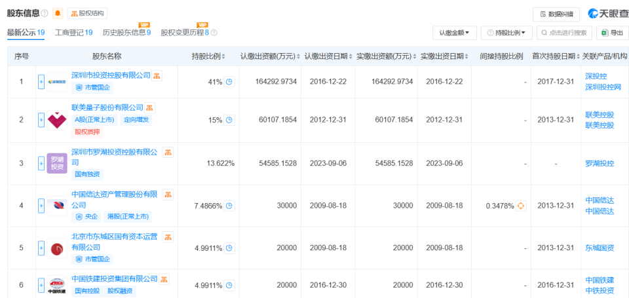Sort by 首次持股日期 column header
Screen dimensions: 629x298
coord(556,56)
